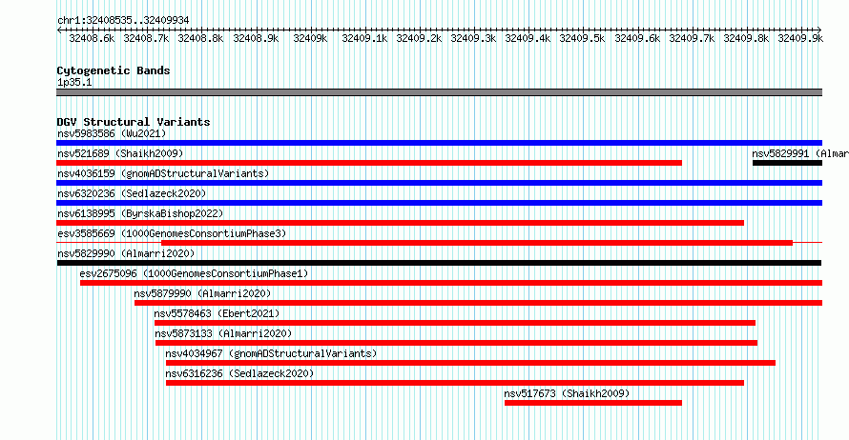Open nsv4036159 (gnomADStructuralVariants) label

(x=163, y=173)
